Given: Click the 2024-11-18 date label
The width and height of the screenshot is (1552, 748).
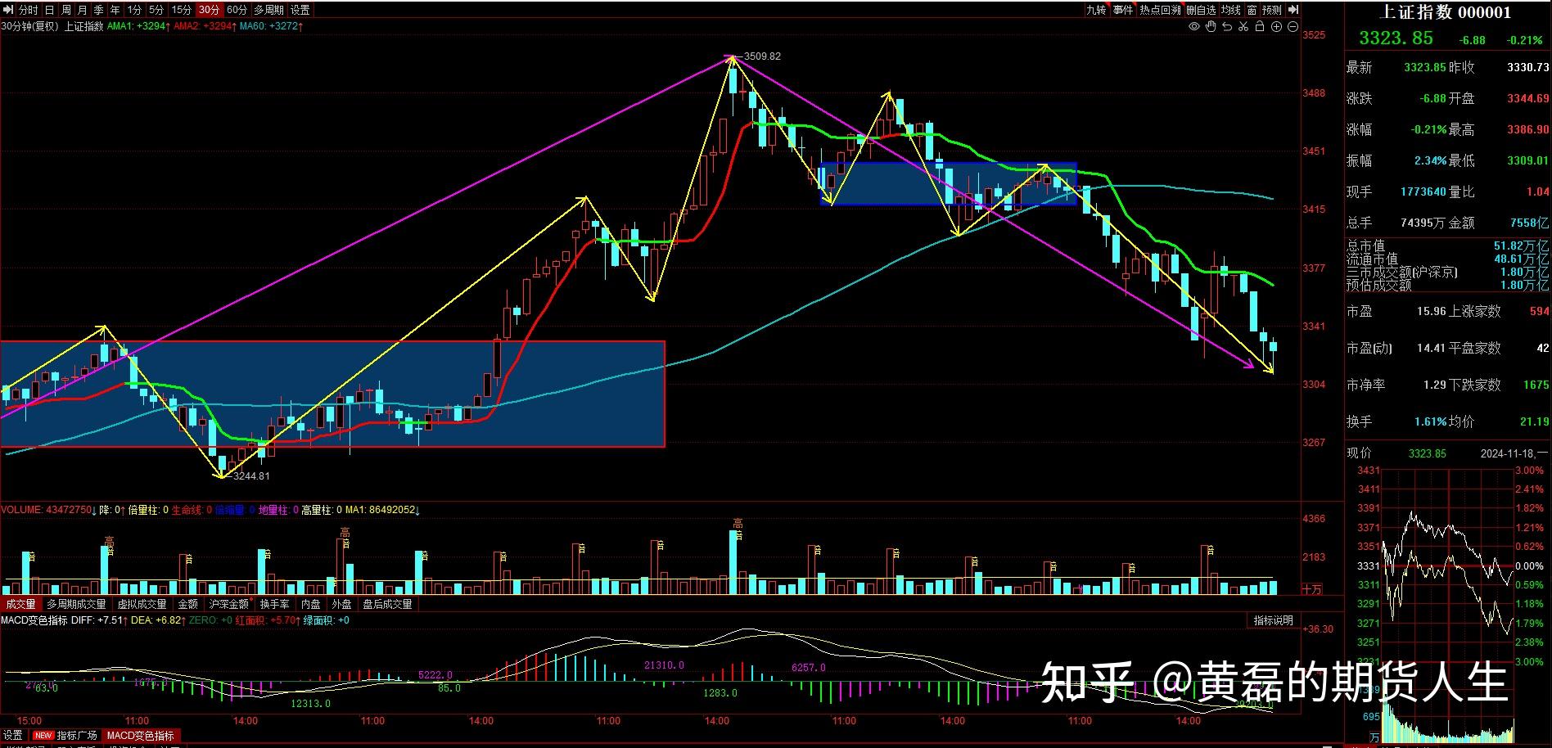Looking at the screenshot, I should coord(1514,453).
